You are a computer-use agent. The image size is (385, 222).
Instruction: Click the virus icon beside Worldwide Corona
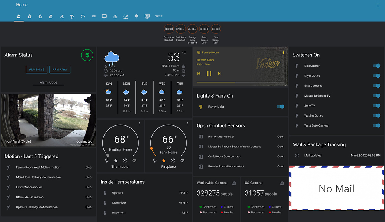pos(234,183)
